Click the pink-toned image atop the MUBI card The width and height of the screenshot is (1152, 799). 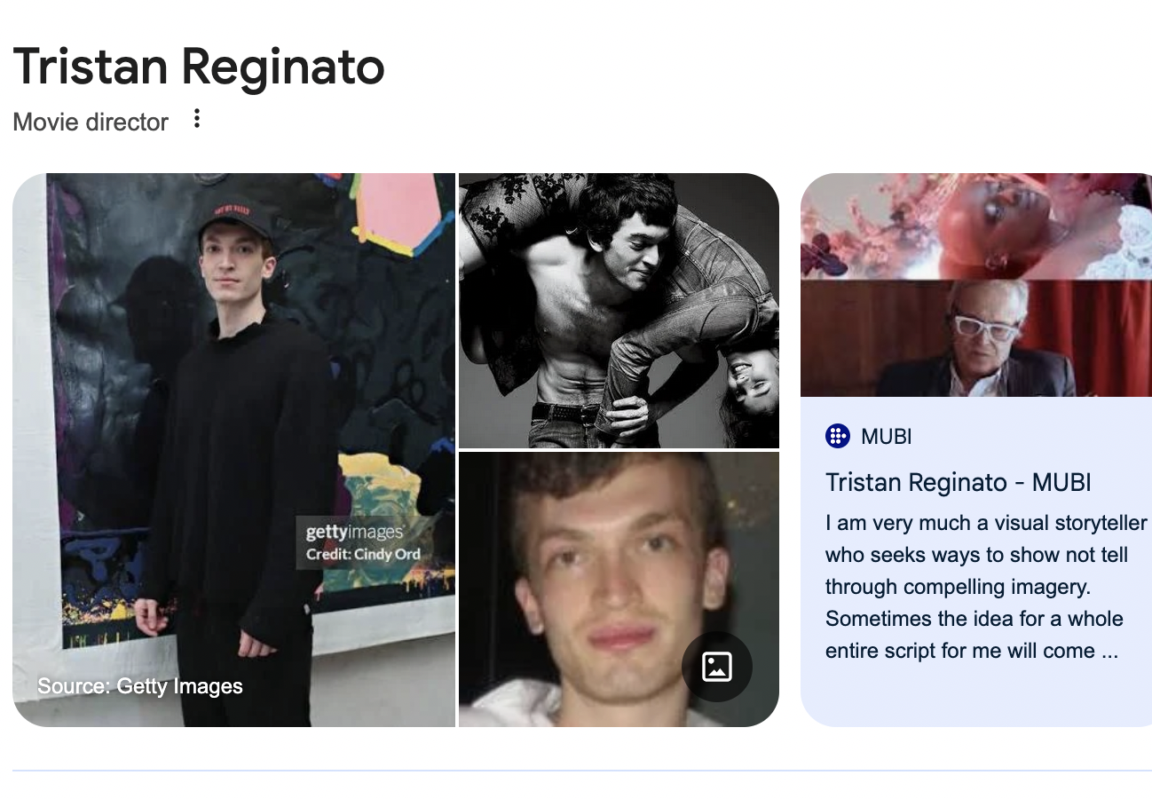pos(976,226)
